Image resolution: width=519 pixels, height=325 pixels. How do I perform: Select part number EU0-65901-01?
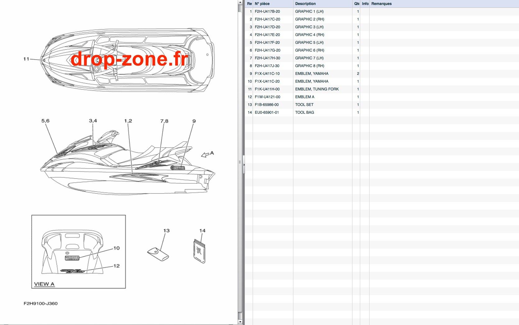coord(267,112)
